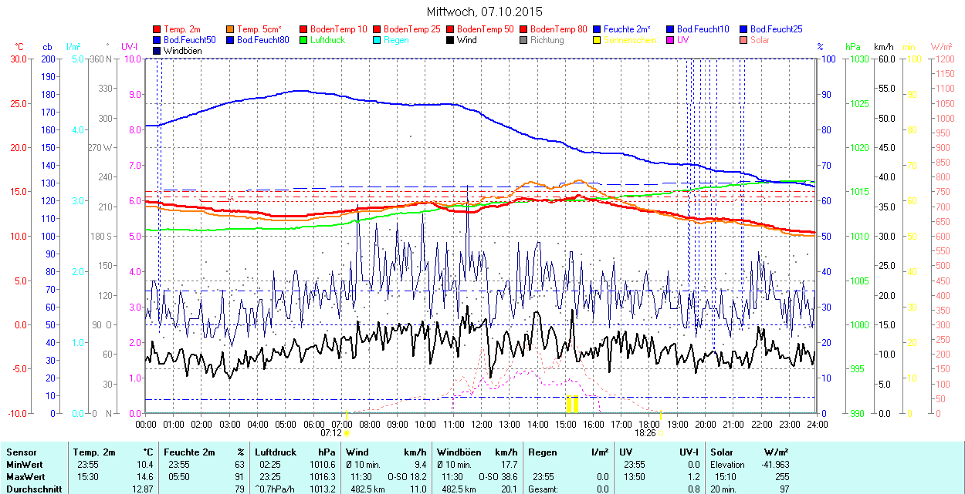Click the green Luftdruck legend square

(x=304, y=40)
